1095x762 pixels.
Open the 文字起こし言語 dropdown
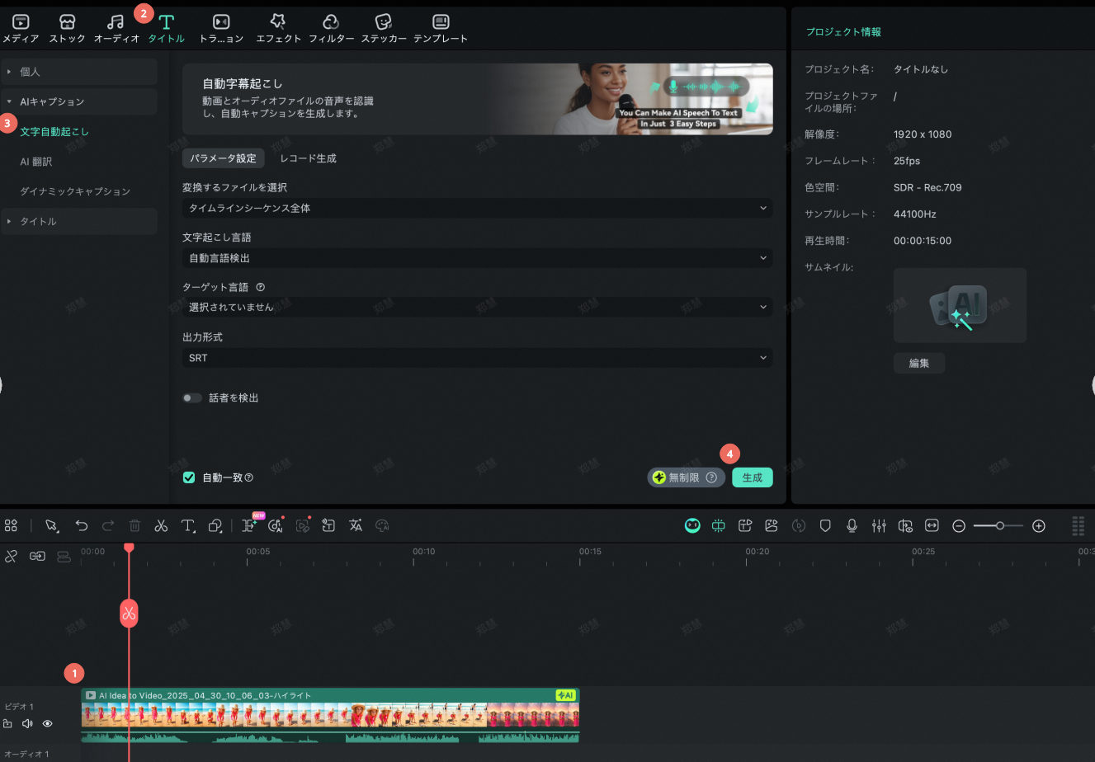[477, 258]
